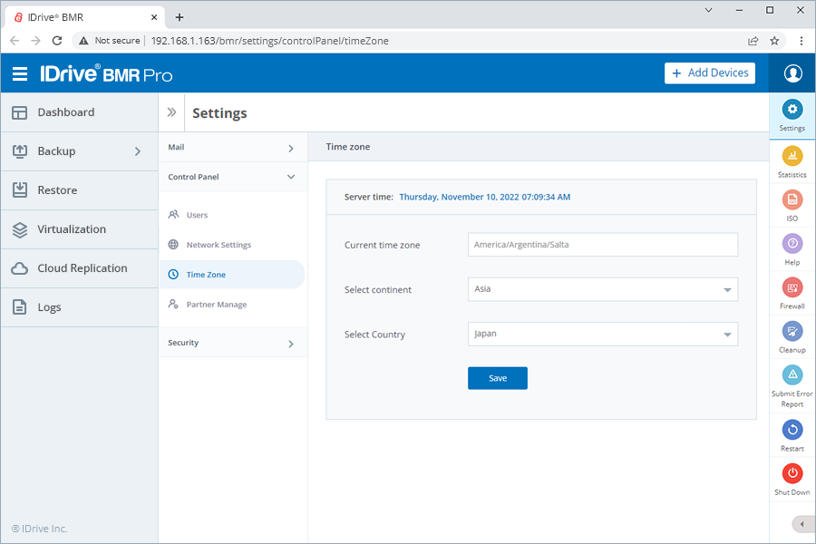
Task: Expand the Security settings section
Action: (x=233, y=343)
